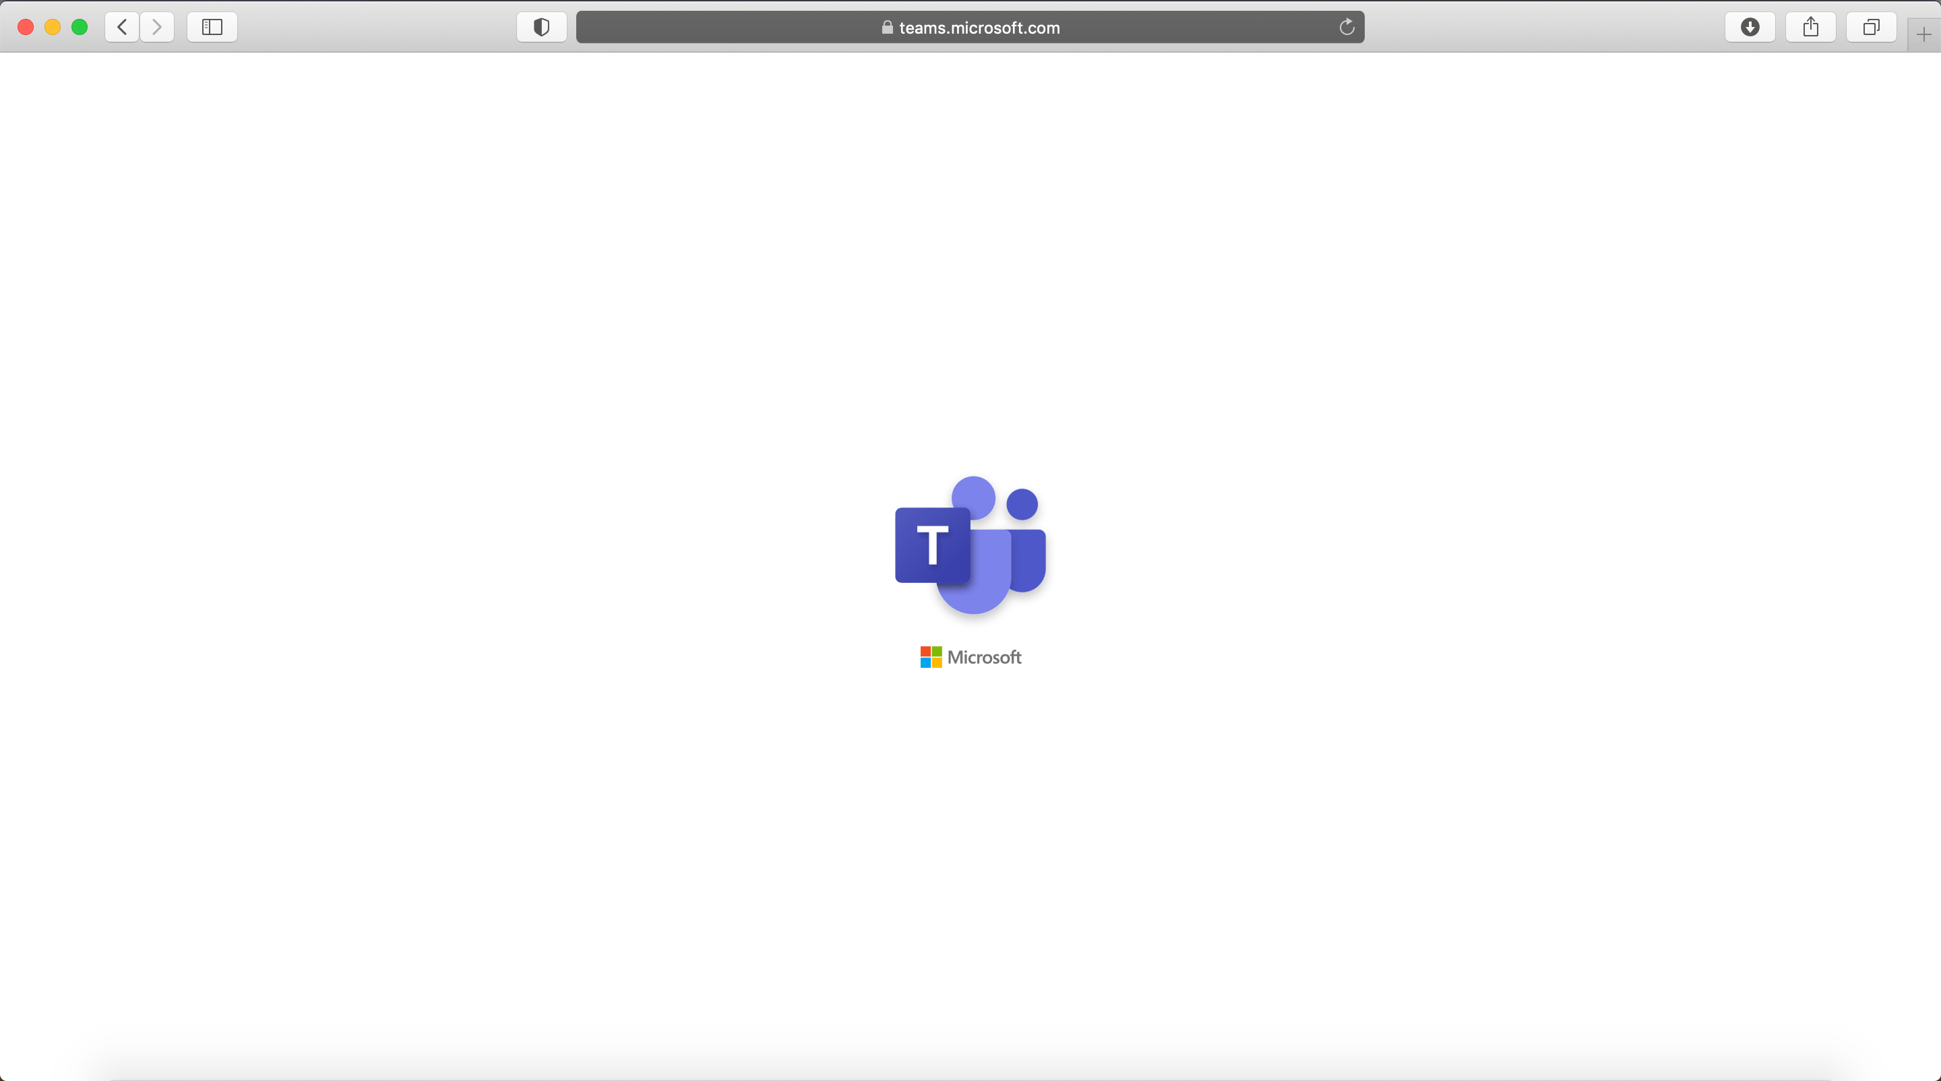Go back to the previous page
The height and width of the screenshot is (1081, 1941).
tap(122, 27)
